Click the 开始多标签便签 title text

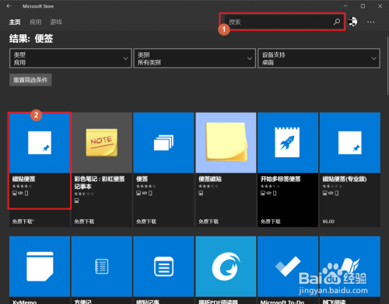pyautogui.click(x=280, y=179)
